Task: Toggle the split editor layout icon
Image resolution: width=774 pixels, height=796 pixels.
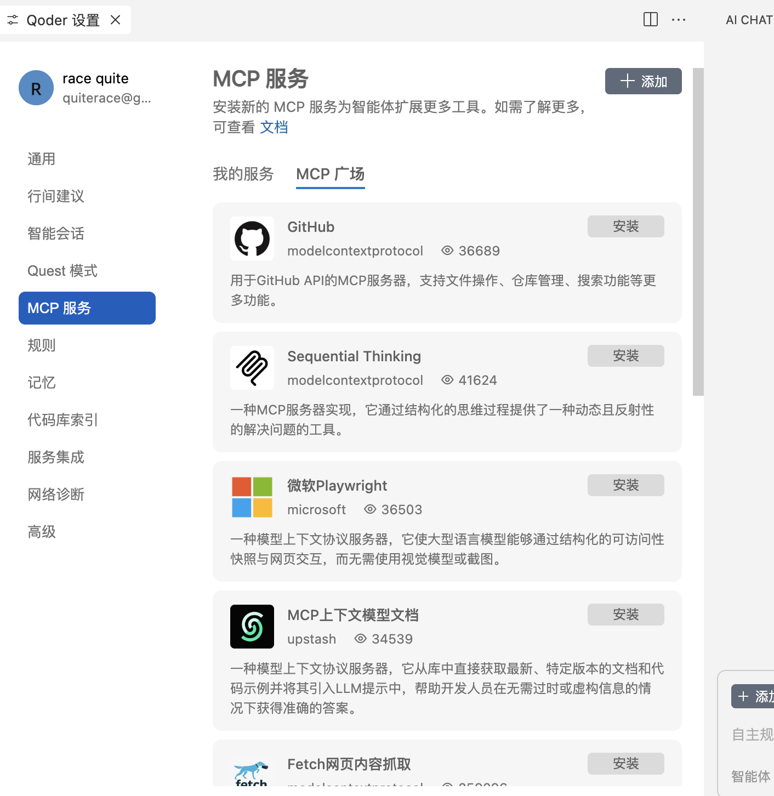Action: pos(651,20)
